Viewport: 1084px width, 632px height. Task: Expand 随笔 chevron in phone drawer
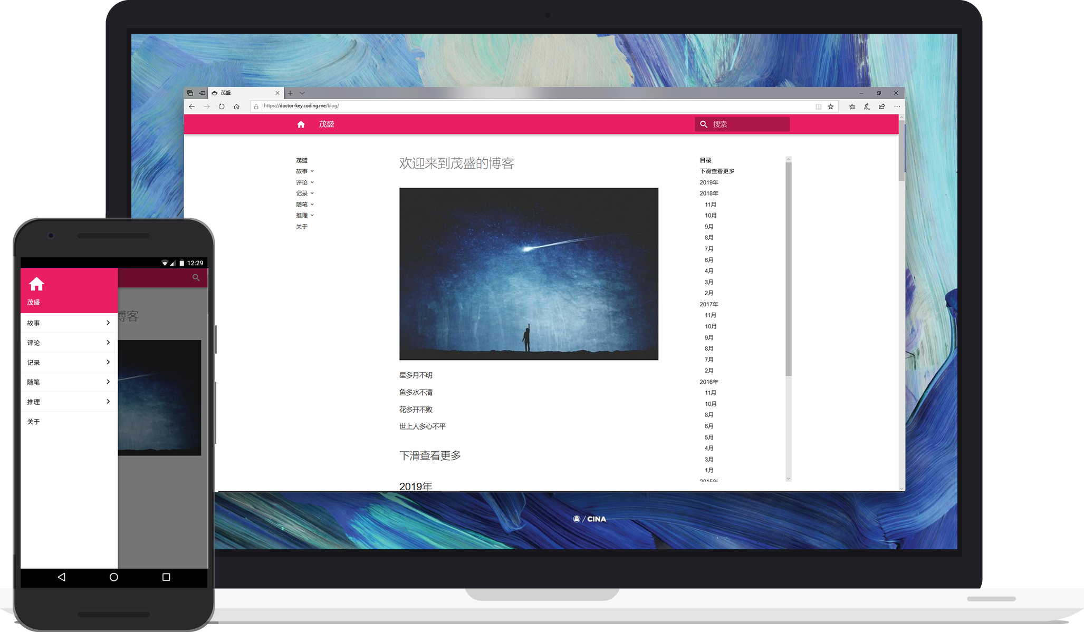[x=108, y=382]
